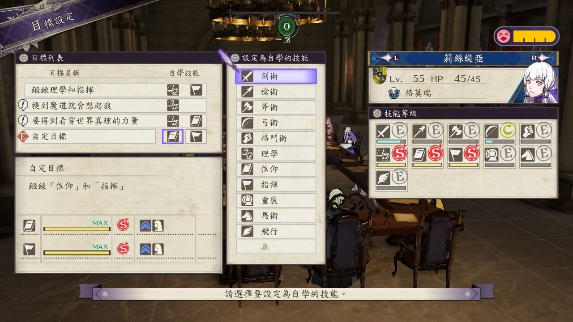Select 格鬥術 brawling skill option

[x=276, y=138]
